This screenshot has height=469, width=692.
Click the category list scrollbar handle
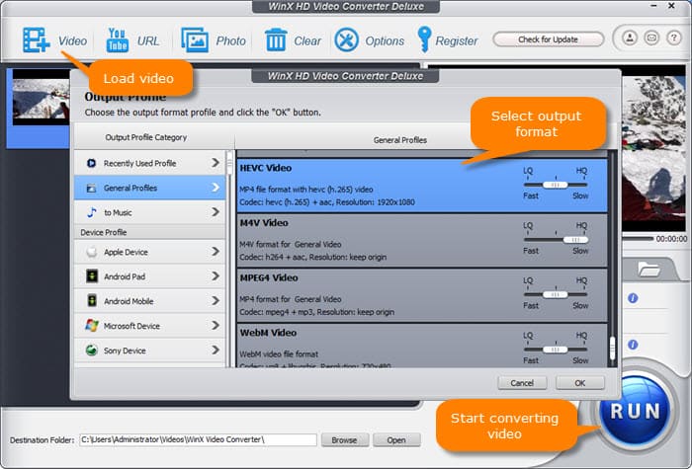click(229, 164)
